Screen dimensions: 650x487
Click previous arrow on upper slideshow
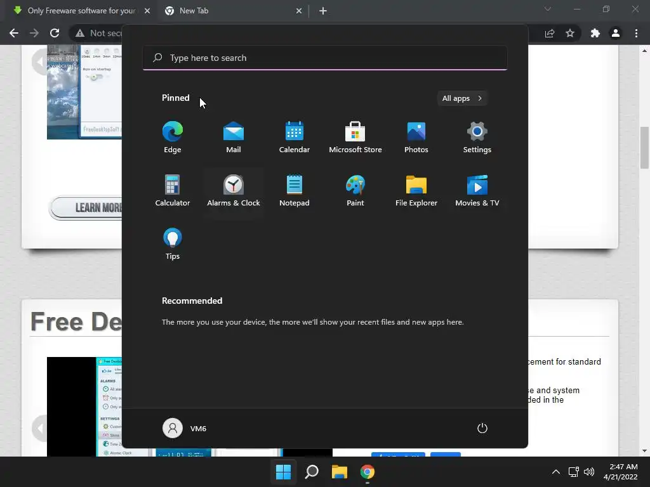(39, 62)
